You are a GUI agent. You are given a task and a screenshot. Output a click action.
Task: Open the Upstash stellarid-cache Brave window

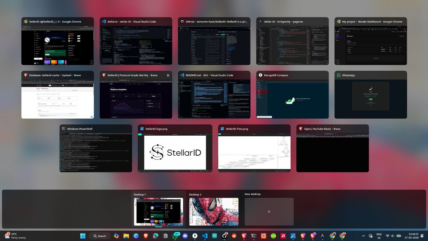(58, 95)
